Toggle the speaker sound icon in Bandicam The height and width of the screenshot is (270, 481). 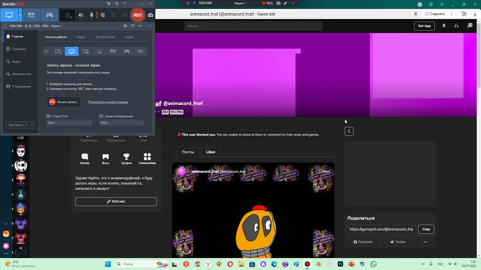(x=81, y=15)
